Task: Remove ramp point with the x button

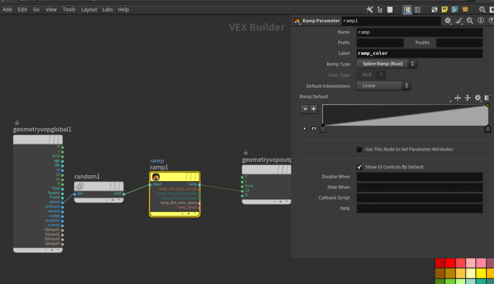Action: click(x=305, y=109)
